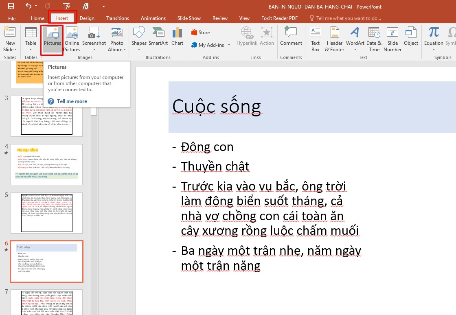This screenshot has height=315, width=456.
Task: Add a Comment to the slide
Action: [x=291, y=39]
